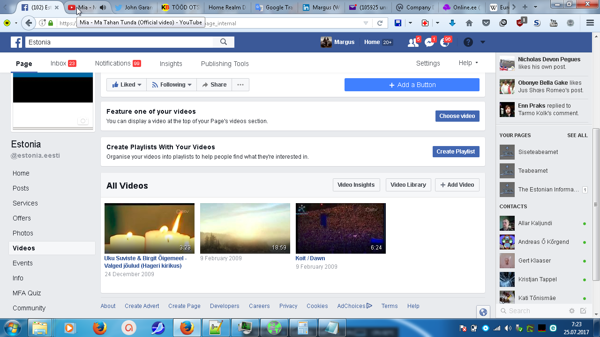Open the Messenger messages icon
The height and width of the screenshot is (337, 600).
[429, 42]
